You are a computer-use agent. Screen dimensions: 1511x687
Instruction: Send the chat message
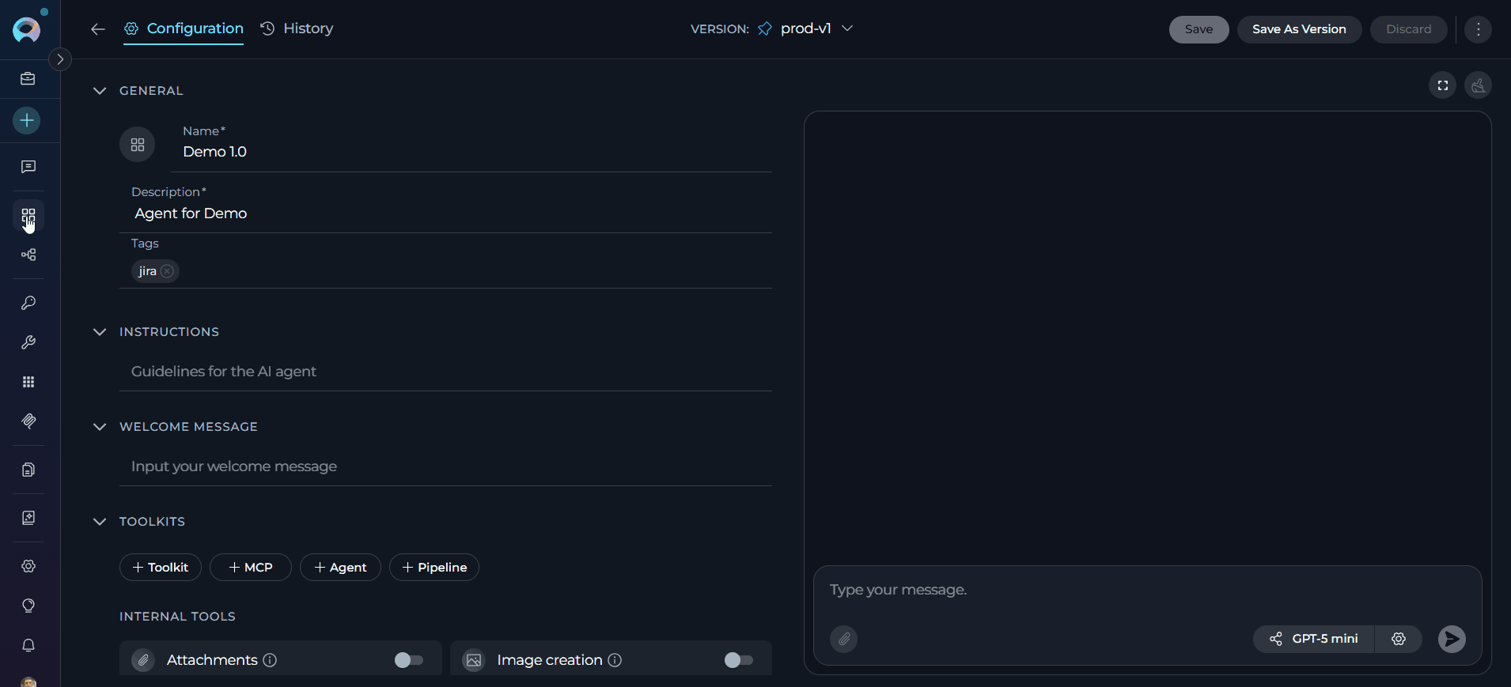coord(1452,639)
